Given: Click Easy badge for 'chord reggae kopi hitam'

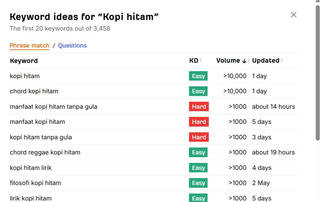Looking at the screenshot, I should (x=198, y=153).
